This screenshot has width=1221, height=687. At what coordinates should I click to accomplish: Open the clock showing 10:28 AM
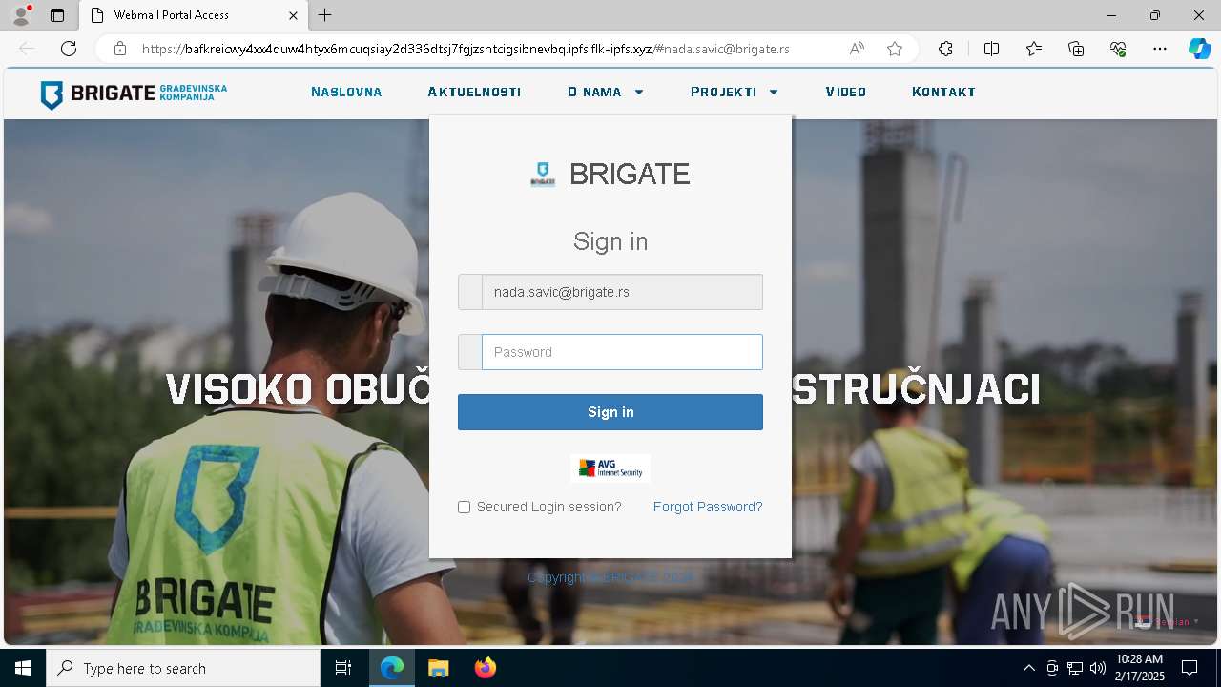1140,668
